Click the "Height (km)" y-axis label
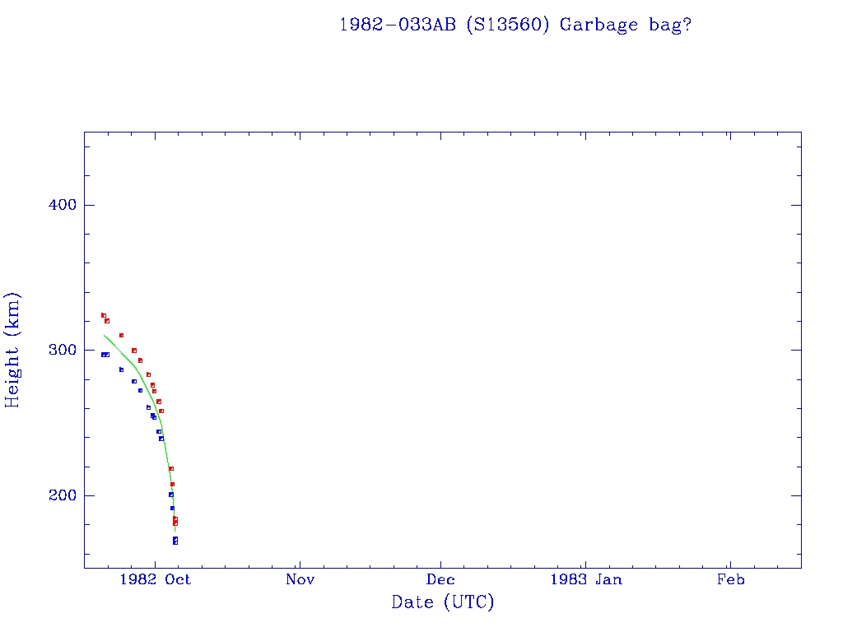This screenshot has width=843, height=632. coord(13,350)
